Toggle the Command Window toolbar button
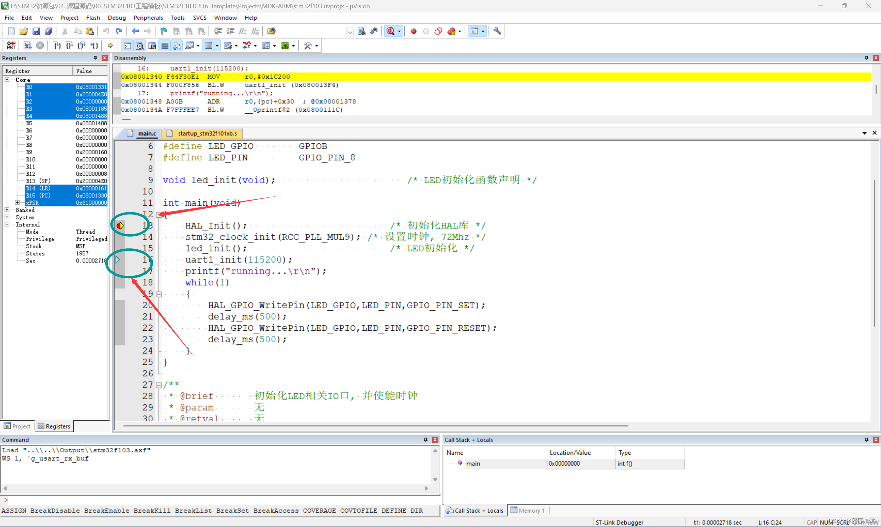This screenshot has width=881, height=527. coord(127,45)
